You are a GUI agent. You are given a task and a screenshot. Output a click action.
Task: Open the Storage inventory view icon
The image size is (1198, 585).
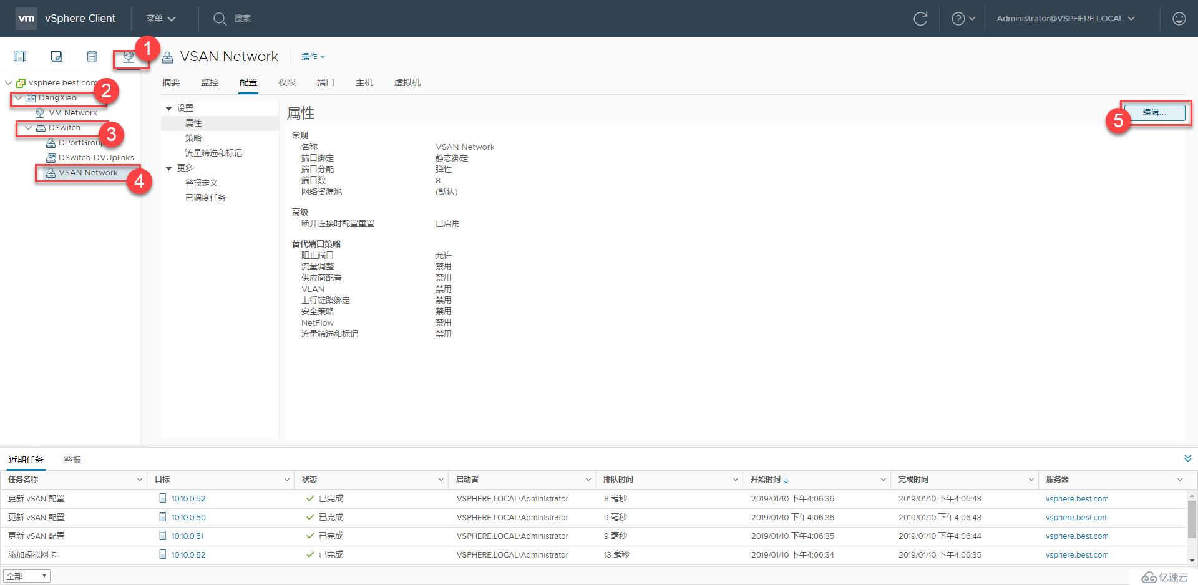[x=92, y=57]
